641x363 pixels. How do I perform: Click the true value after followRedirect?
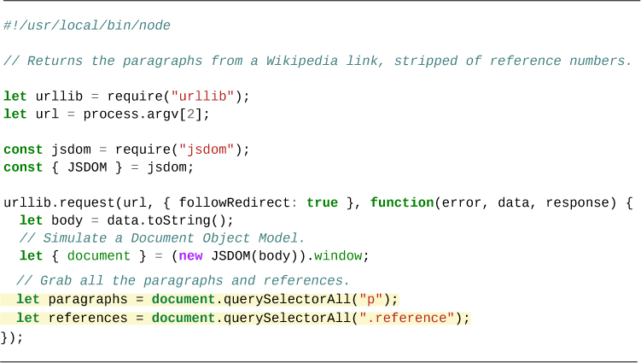point(322,202)
